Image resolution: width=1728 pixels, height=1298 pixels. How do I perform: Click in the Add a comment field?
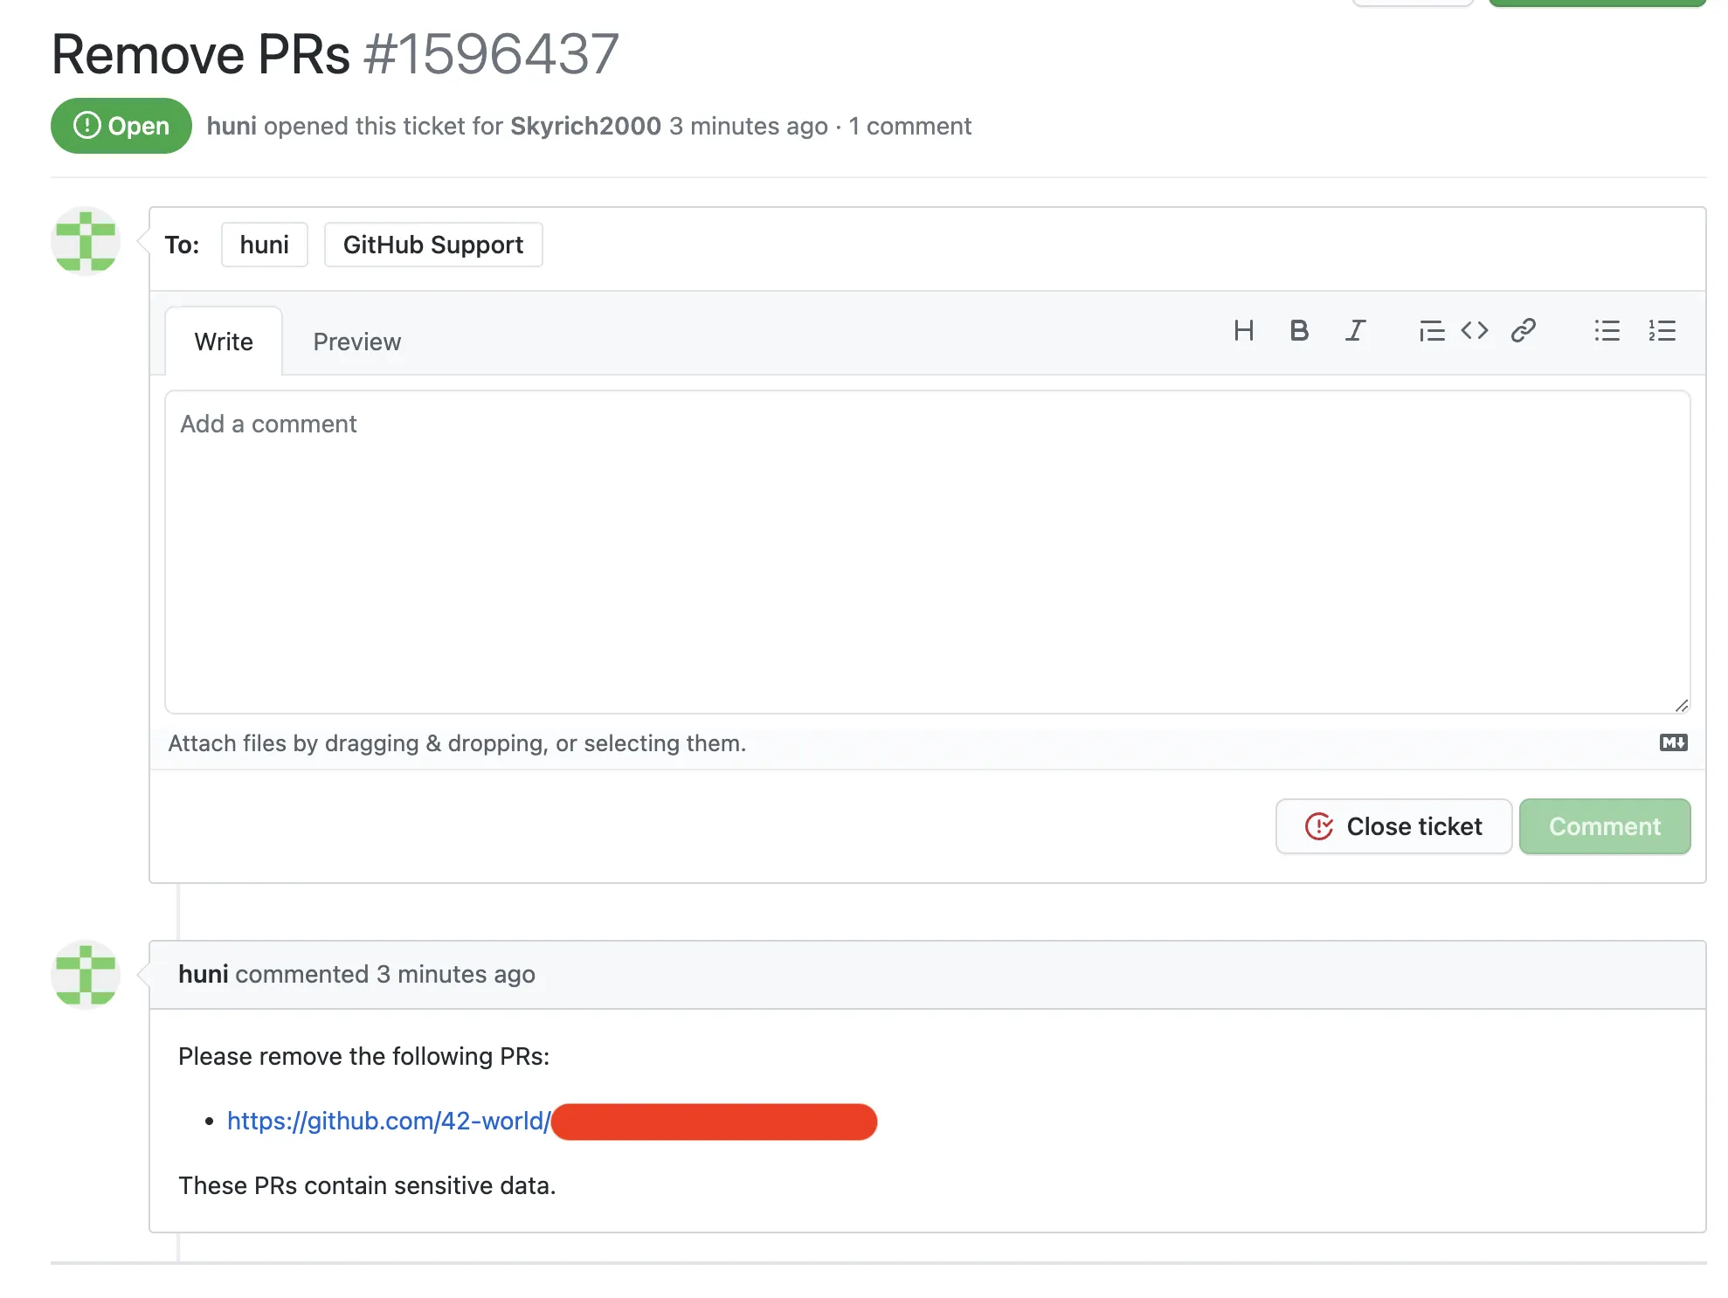click(926, 550)
